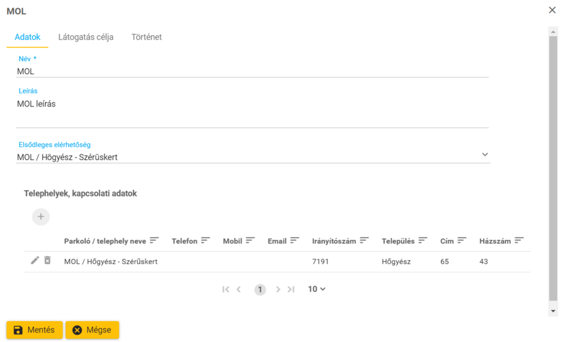This screenshot has width=566, height=342.
Task: Sort by Mobil column icon
Action: click(250, 241)
